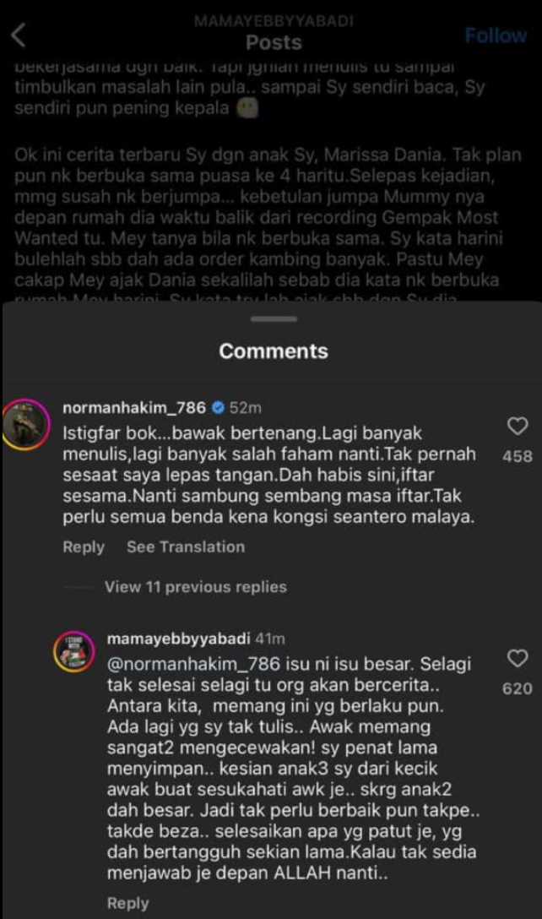Open normanhakim_786 username link
Image resolution: width=542 pixels, height=919 pixels.
tap(134, 407)
